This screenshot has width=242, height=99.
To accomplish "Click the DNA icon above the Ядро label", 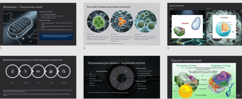I will pyautogui.click(x=13, y=71).
